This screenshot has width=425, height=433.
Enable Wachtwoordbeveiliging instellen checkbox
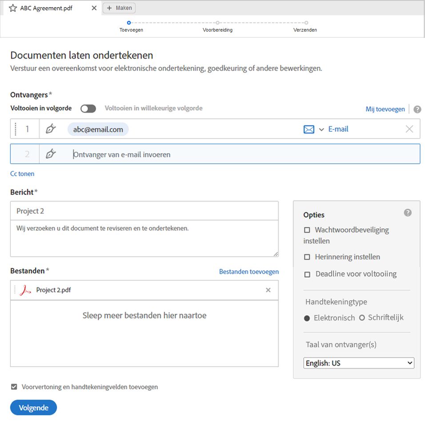click(x=307, y=230)
